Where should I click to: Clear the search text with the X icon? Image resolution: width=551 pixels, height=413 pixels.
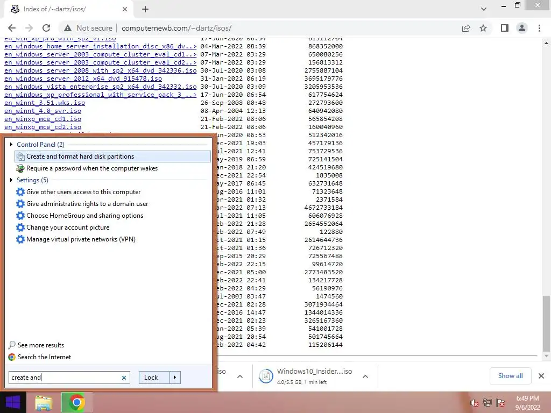pyautogui.click(x=124, y=378)
